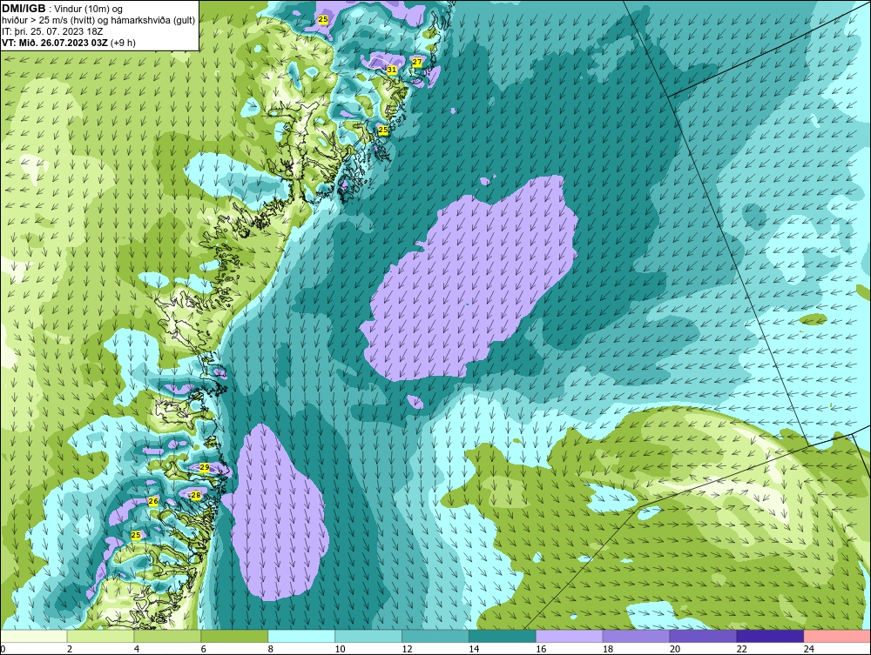Click the legend scale number 12
Viewport: 871px width, 655px height.
point(407,649)
